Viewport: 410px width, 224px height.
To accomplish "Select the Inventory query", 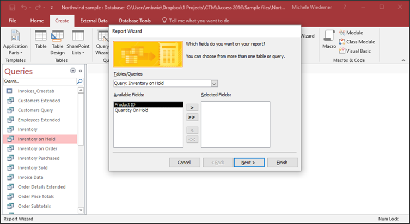I will tap(40, 129).
